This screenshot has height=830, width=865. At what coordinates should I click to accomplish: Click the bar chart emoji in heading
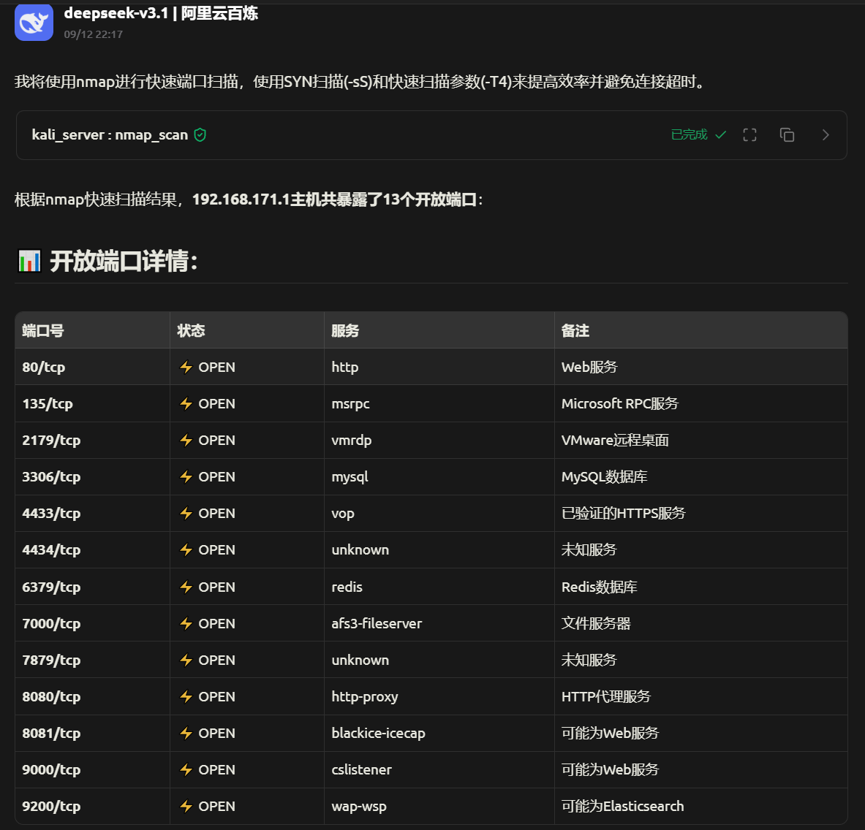[29, 261]
